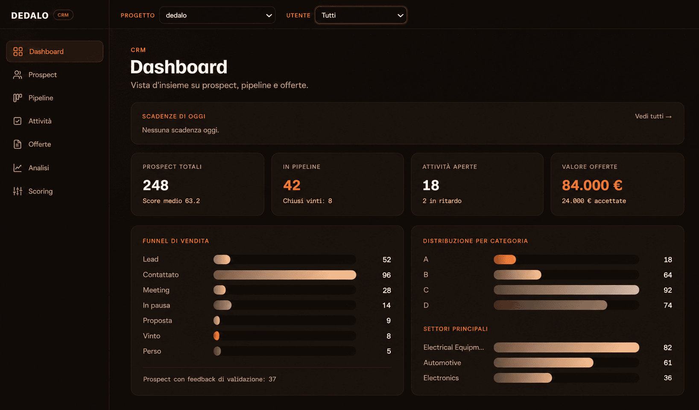
Task: Go to the Prospect menu item
Action: pos(43,75)
